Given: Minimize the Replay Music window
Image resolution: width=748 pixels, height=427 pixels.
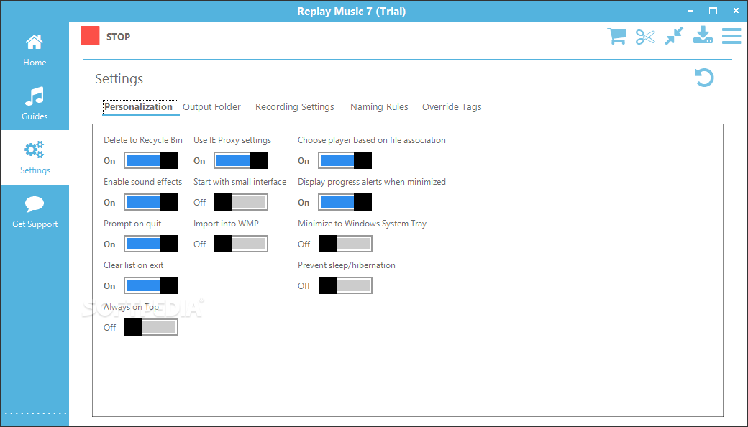Looking at the screenshot, I should (690, 11).
